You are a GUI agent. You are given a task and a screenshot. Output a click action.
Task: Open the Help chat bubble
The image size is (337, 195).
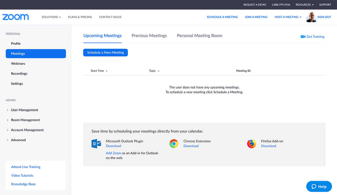coord(319,186)
